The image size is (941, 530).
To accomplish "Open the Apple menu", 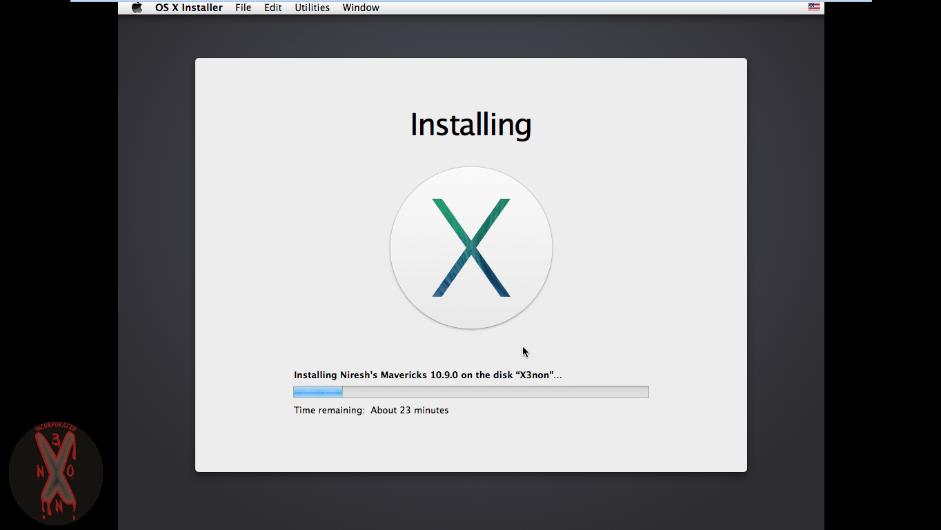I will pos(137,8).
